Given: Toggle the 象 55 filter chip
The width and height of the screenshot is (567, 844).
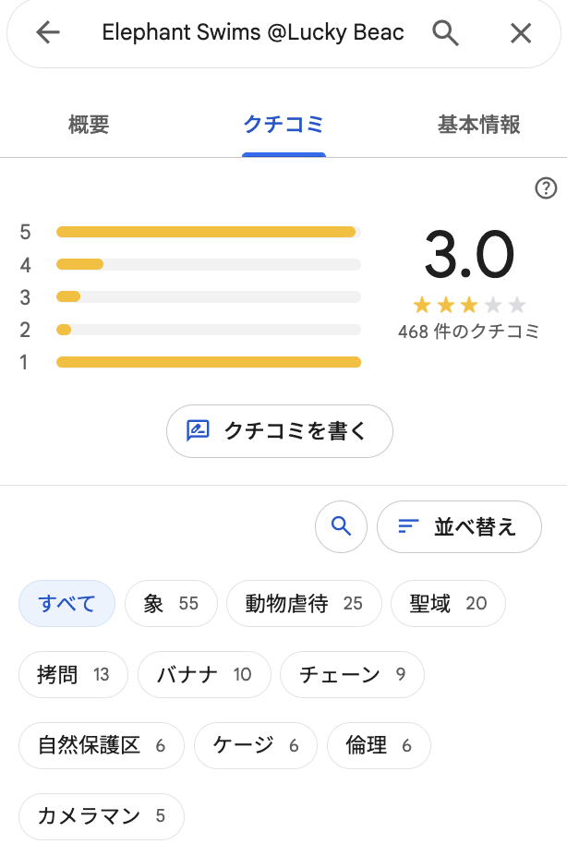Looking at the screenshot, I should (171, 603).
